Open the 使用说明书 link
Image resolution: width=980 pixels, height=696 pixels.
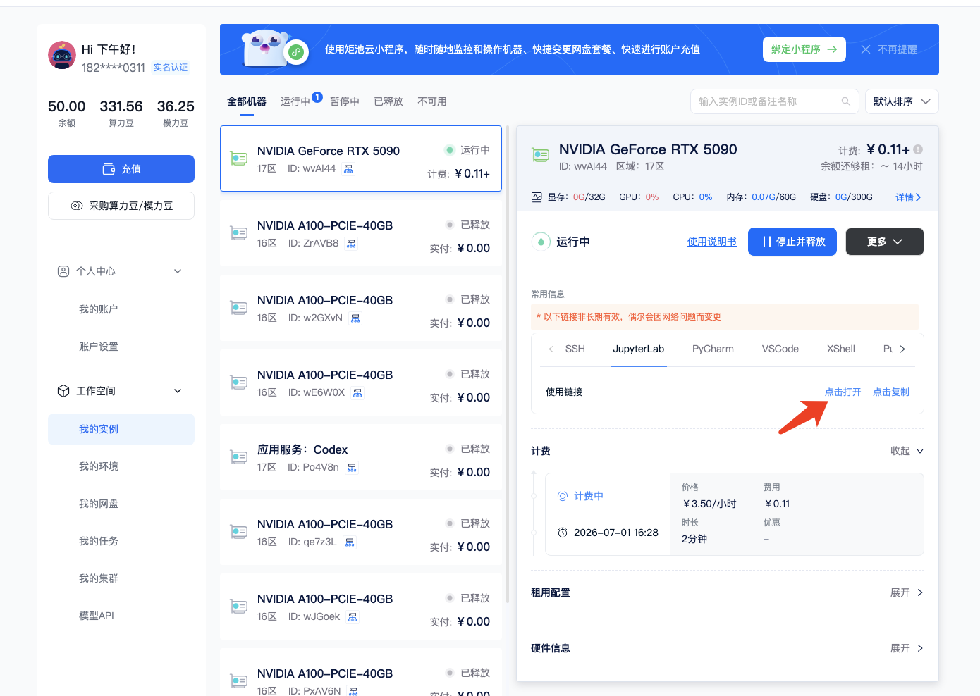(x=712, y=242)
